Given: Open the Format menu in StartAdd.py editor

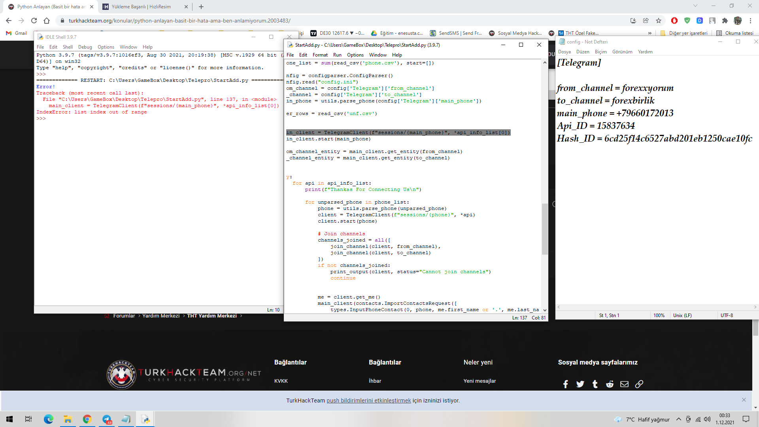Looking at the screenshot, I should (x=320, y=55).
